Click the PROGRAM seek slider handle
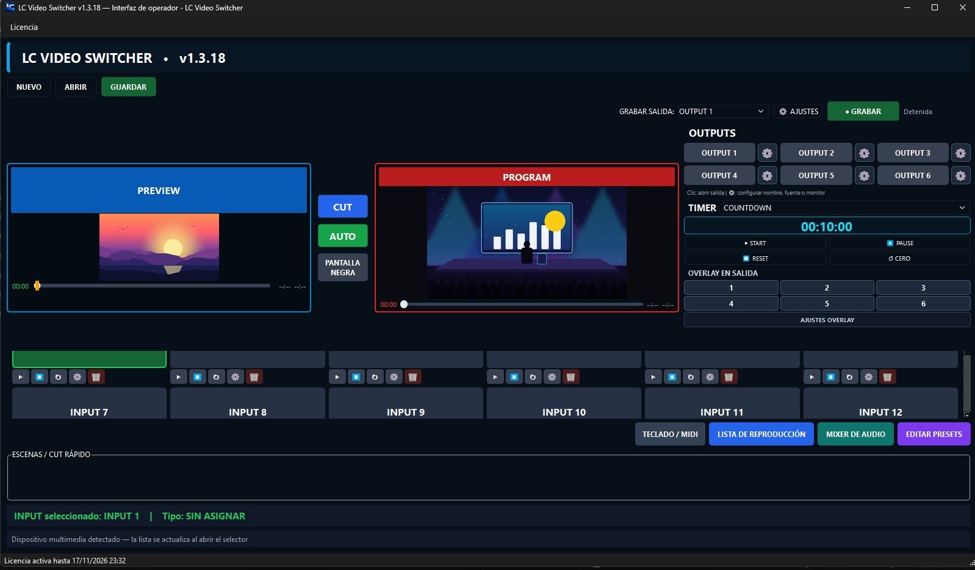This screenshot has height=570, width=975. tap(403, 304)
